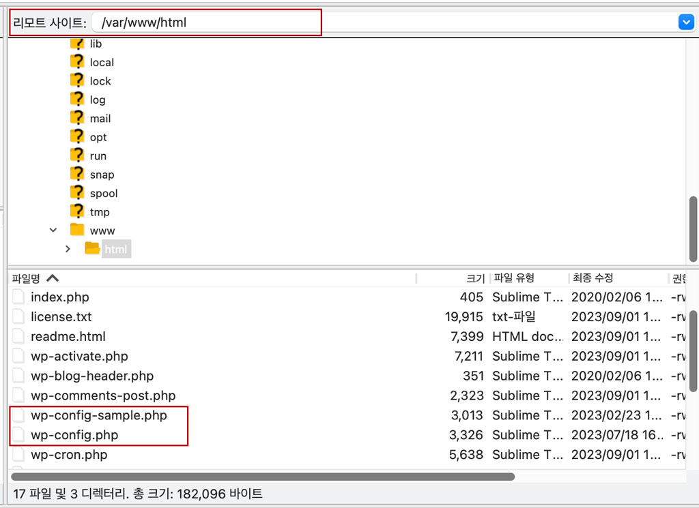Select the run folder in tree
699x508 pixels.
(98, 156)
